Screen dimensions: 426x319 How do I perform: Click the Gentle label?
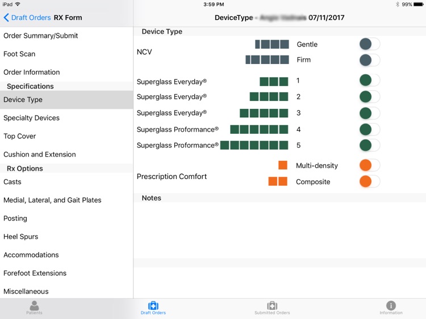307,44
